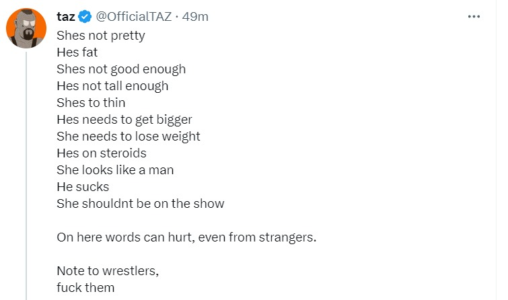Click the display name "taz"
The width and height of the screenshot is (508, 300).
click(x=66, y=17)
